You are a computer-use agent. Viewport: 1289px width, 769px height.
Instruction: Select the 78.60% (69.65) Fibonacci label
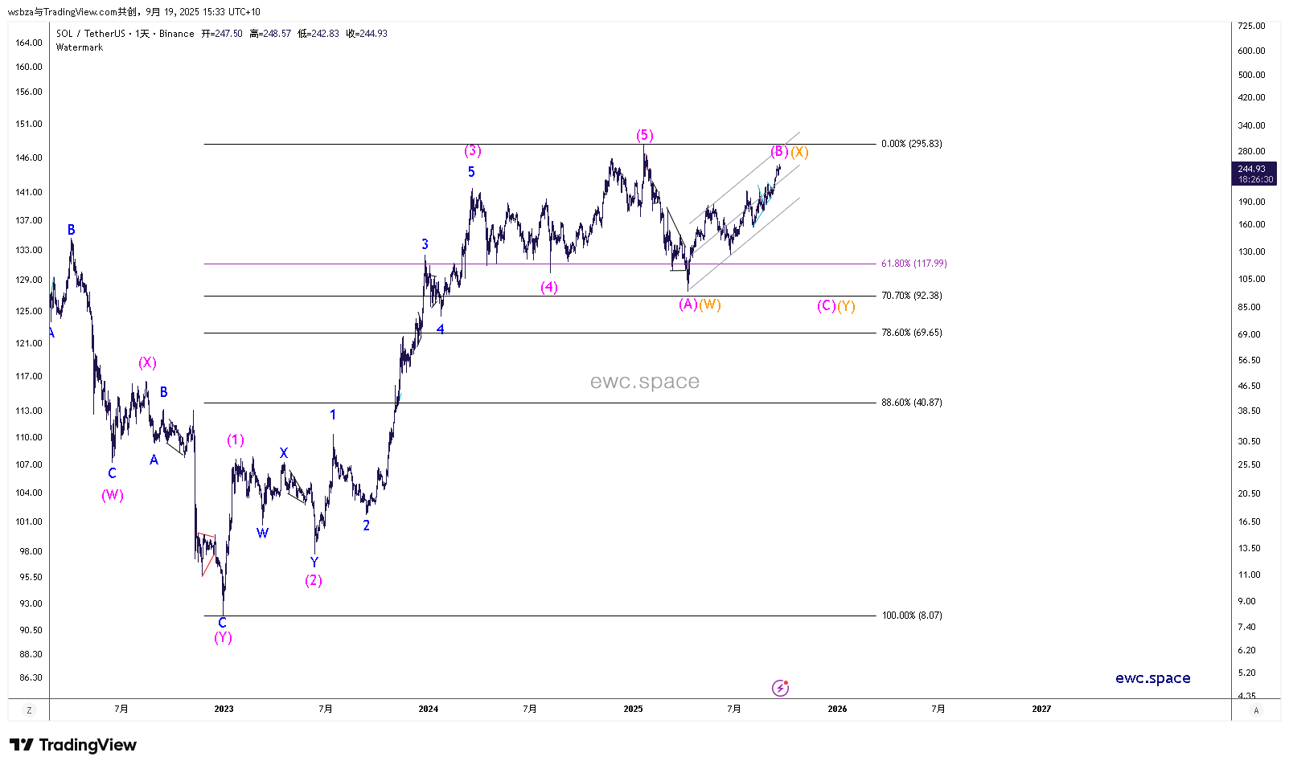click(911, 333)
